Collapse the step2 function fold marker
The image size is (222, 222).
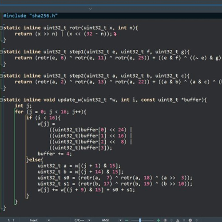pos(1,75)
